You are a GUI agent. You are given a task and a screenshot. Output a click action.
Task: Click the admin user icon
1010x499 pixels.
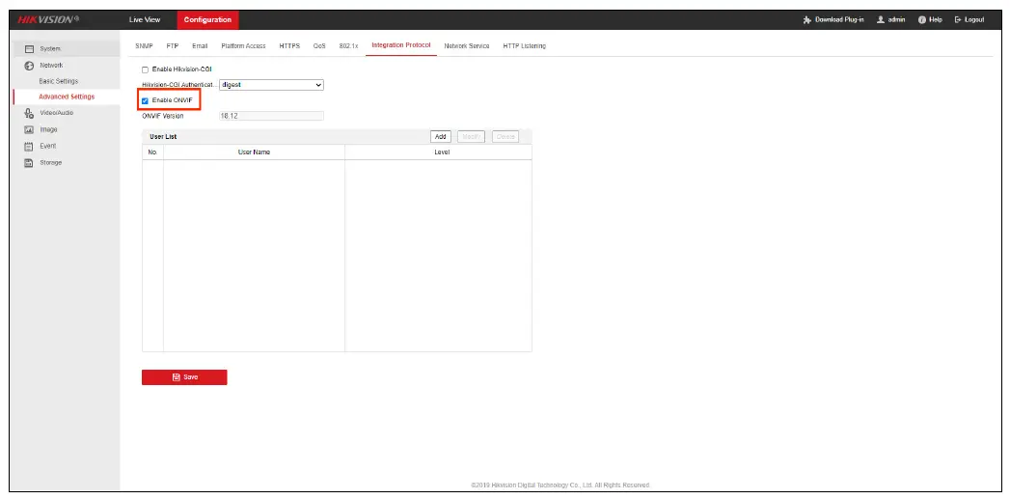880,20
